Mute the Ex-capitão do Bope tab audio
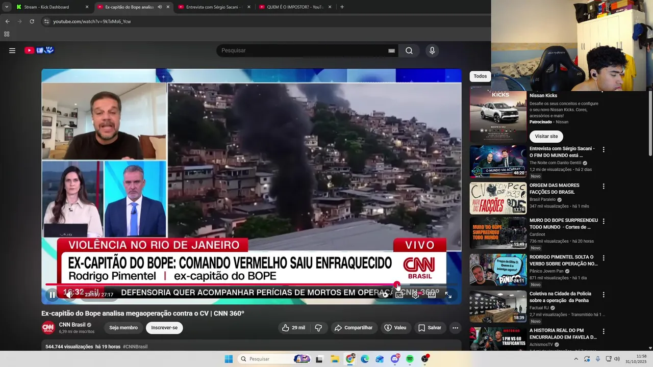 coord(160,7)
